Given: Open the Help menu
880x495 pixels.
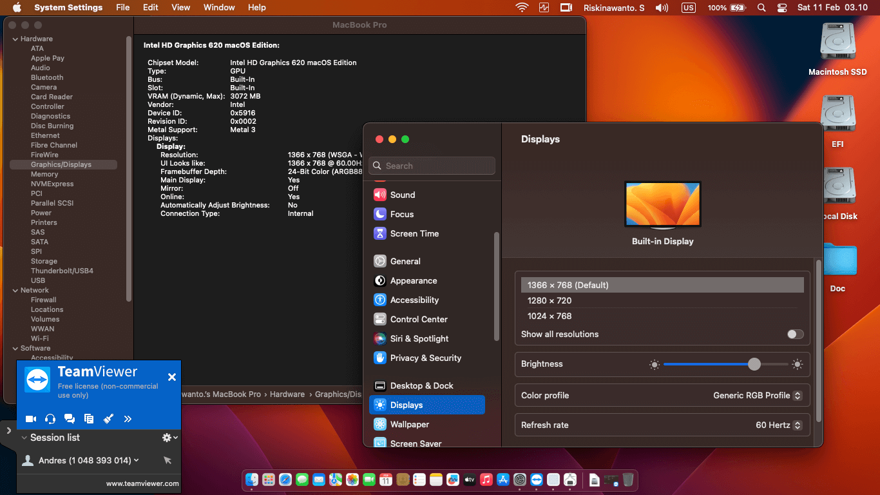Looking at the screenshot, I should 257,8.
